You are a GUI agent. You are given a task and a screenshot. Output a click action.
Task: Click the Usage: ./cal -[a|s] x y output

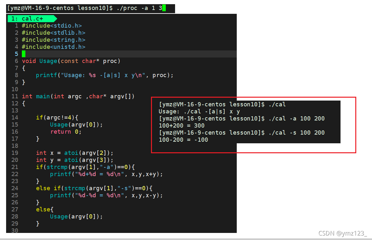pyautogui.click(x=199, y=111)
